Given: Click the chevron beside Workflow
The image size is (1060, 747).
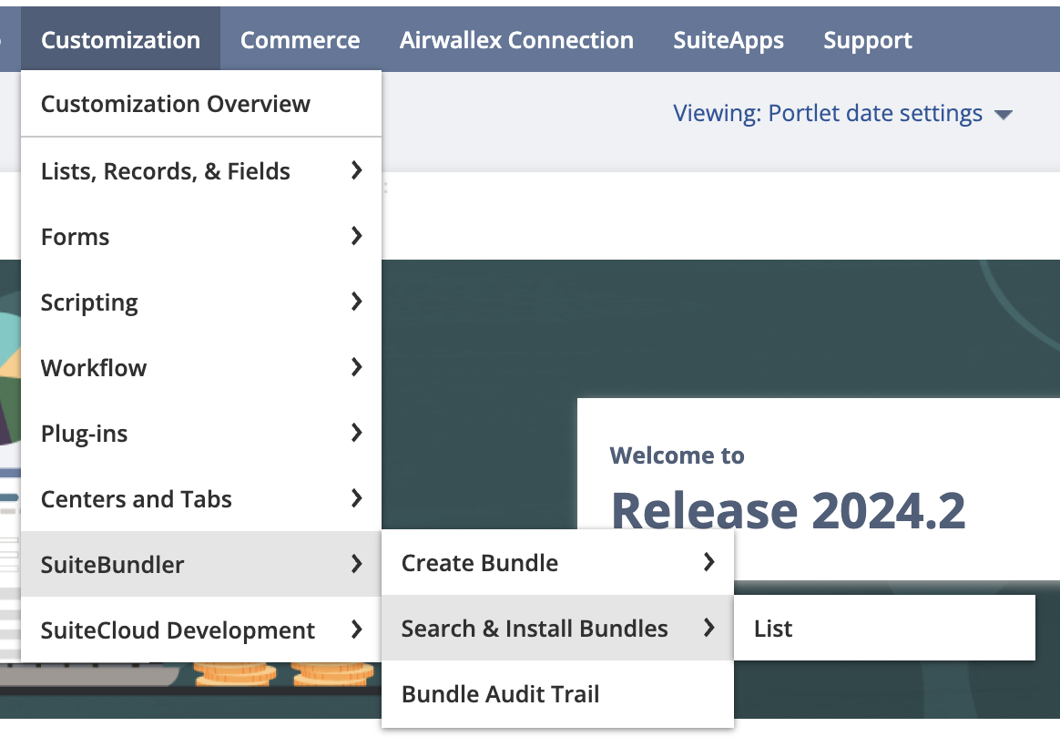Looking at the screenshot, I should (x=356, y=367).
